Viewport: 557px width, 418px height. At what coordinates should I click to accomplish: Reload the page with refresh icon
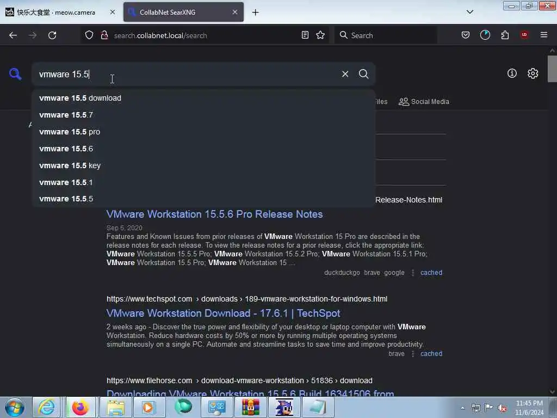click(52, 35)
